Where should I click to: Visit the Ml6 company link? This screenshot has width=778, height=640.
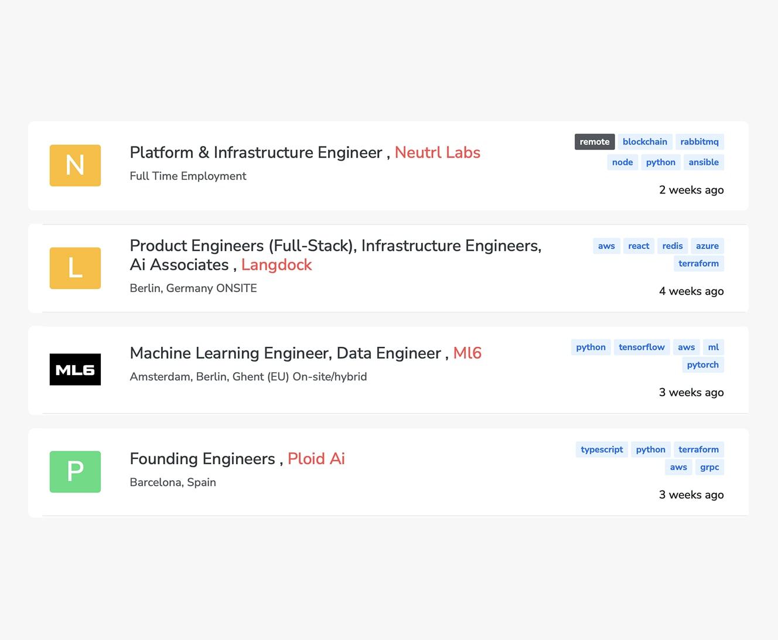[467, 353]
